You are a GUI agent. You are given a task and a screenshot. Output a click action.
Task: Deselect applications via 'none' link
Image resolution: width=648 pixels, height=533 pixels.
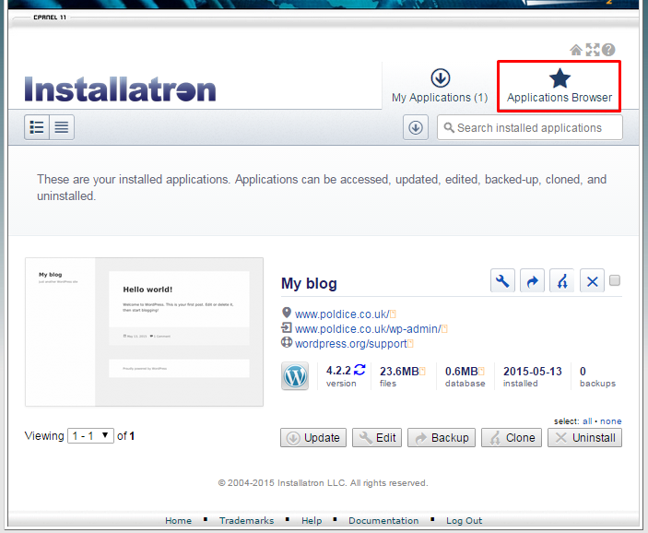pos(611,421)
